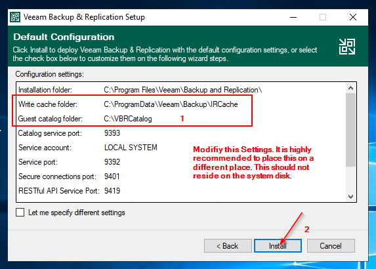This screenshot has width=376, height=269.
Task: Cancel the setup wizard
Action: pyautogui.click(x=331, y=246)
